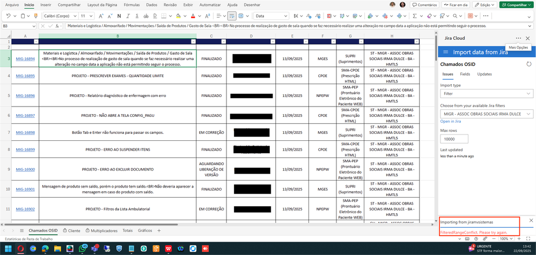Click the Undo arrow icon
The height and width of the screenshot is (255, 536).
coord(8,16)
